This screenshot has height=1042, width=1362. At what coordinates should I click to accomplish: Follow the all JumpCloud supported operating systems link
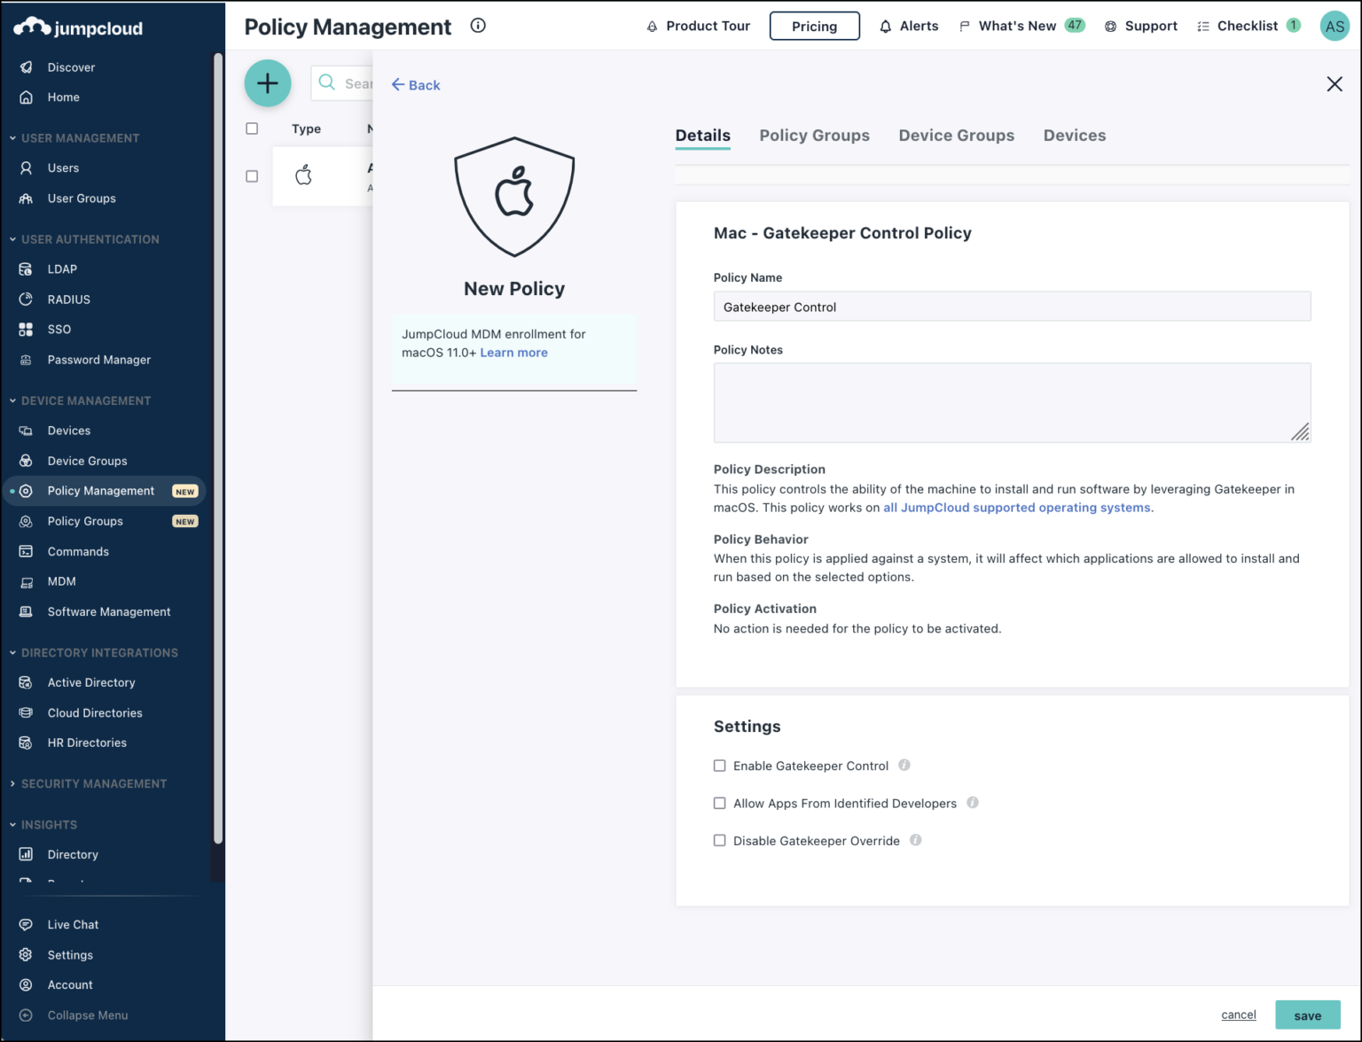1016,508
